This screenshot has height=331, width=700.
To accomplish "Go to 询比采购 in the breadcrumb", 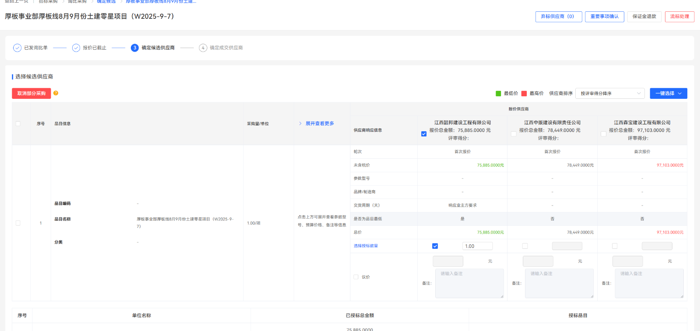I will pos(77,2).
